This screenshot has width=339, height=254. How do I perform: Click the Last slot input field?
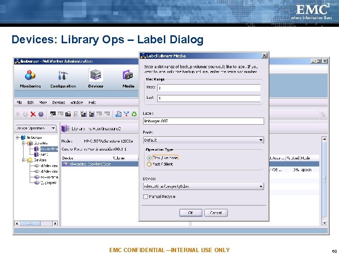pos(209,98)
